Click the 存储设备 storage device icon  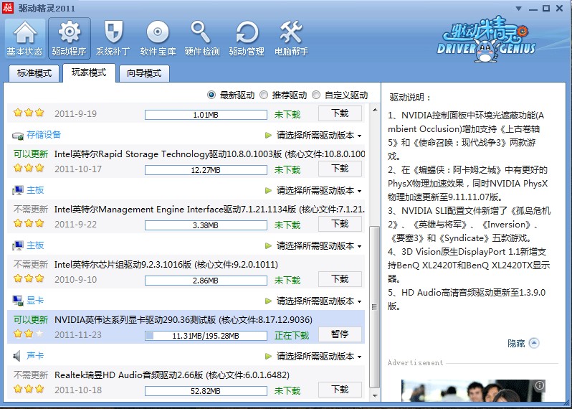click(17, 136)
